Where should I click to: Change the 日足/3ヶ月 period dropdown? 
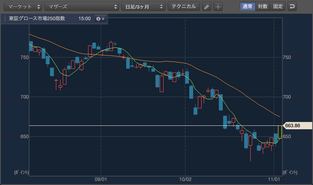point(143,7)
